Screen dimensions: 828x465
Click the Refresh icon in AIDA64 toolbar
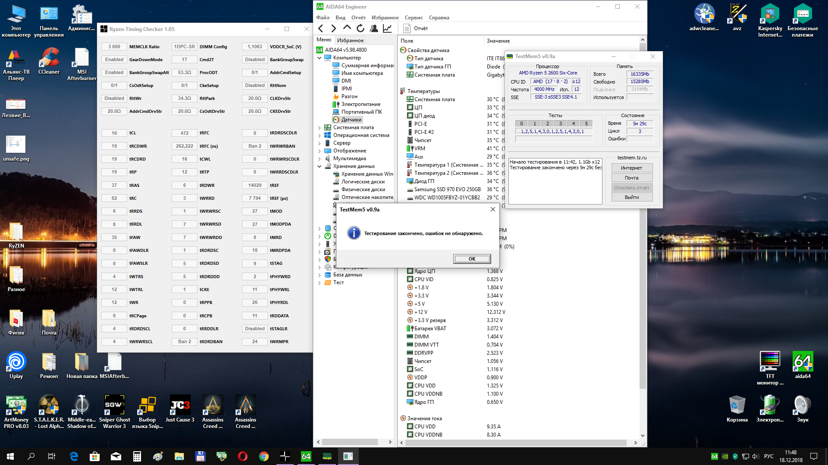tap(361, 28)
